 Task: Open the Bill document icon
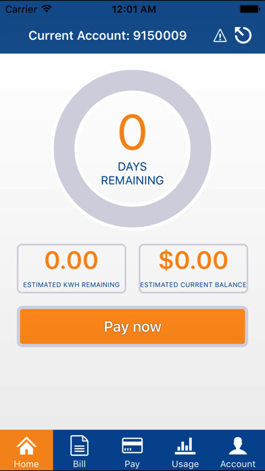tap(80, 446)
